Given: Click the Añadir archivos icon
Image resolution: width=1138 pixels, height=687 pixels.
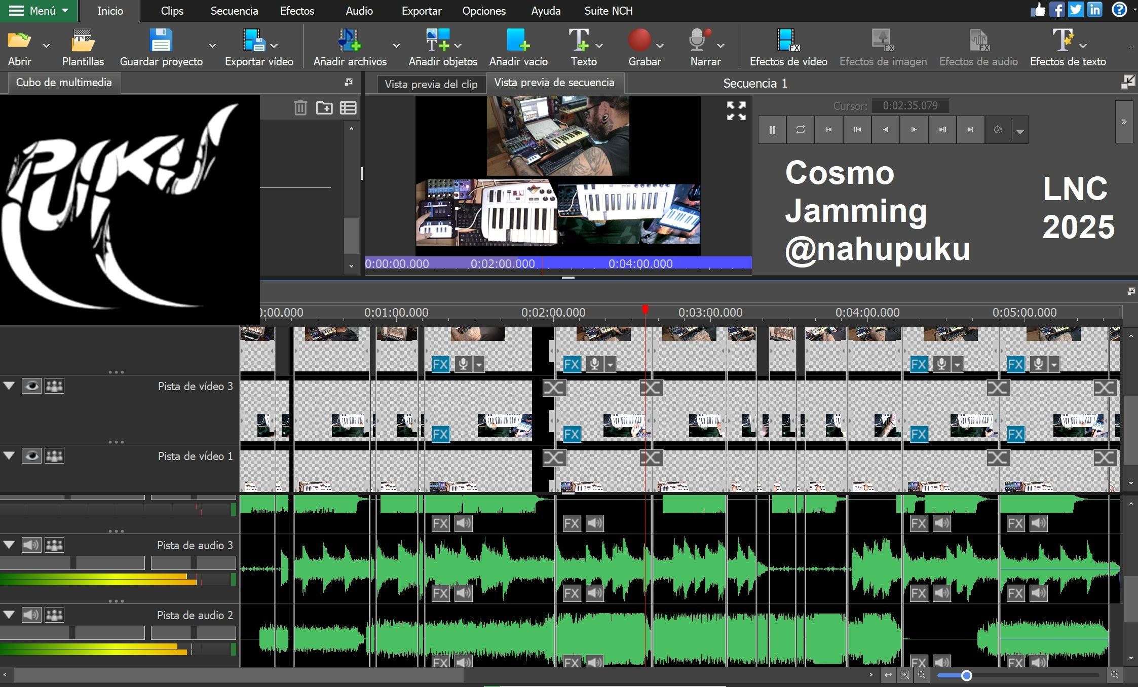Looking at the screenshot, I should point(349,40).
